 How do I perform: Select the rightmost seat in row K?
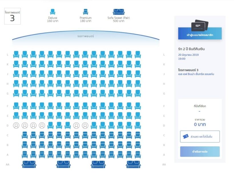tap(138, 64)
